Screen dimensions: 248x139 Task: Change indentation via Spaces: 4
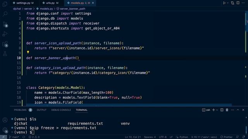point(150,137)
